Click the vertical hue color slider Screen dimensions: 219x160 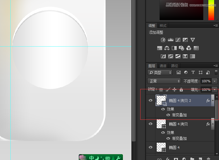211,10
